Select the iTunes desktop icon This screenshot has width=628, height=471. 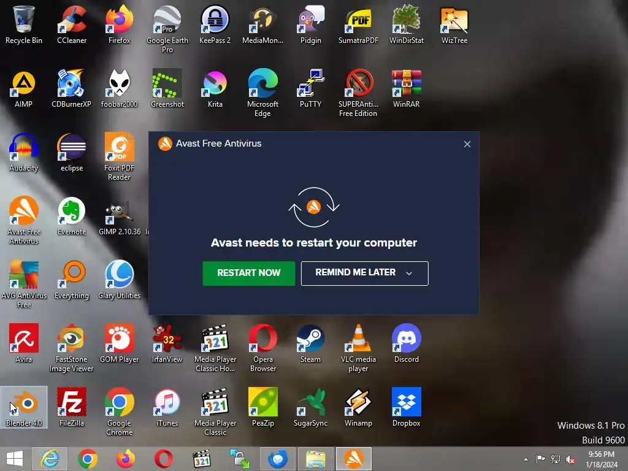point(167,407)
